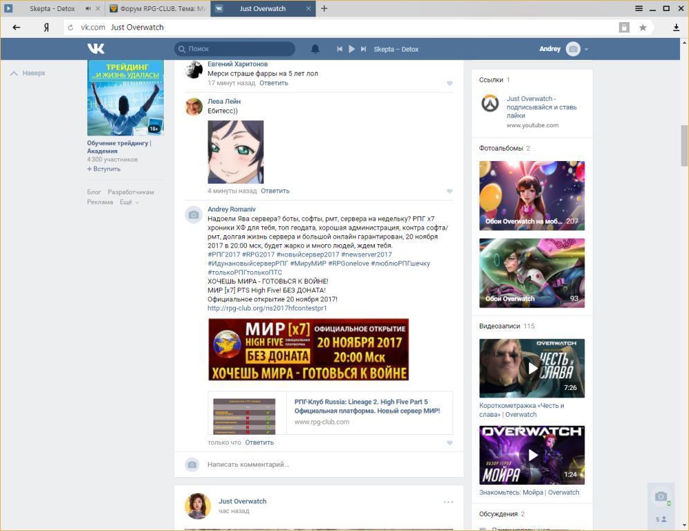Bookmark page with star icon
This screenshot has width=689, height=531.
(x=643, y=28)
